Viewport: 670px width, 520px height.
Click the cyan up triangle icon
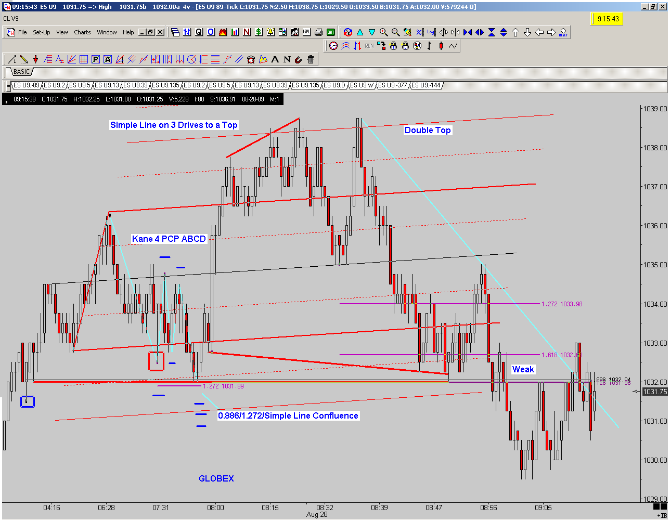coord(360,32)
